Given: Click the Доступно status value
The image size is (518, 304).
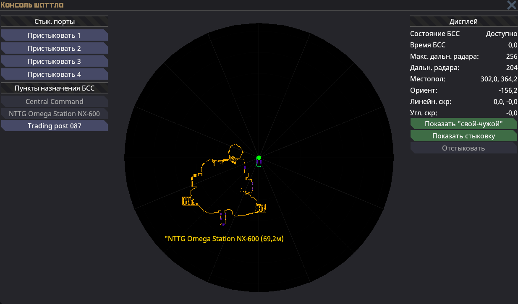Looking at the screenshot, I should tap(502, 34).
